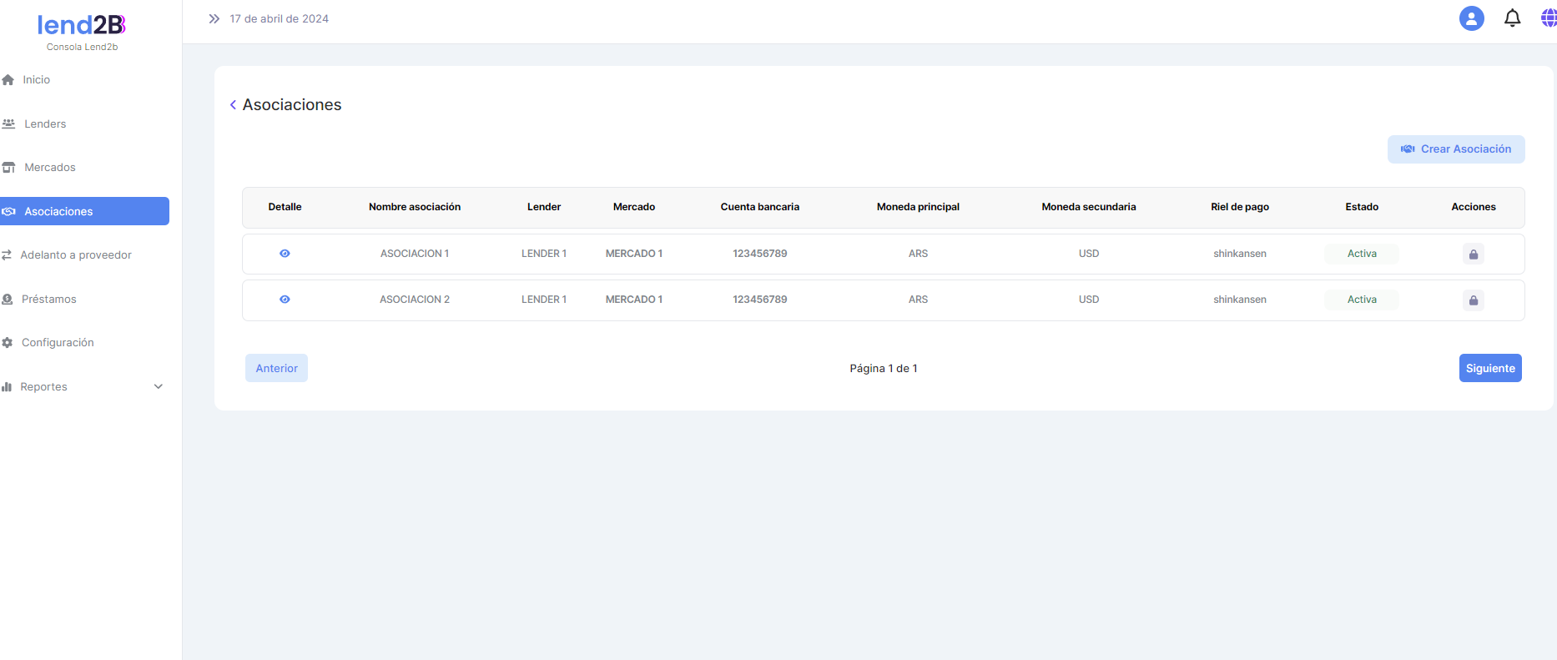Click the lock icon for ASOCIACION 1
The image size is (1557, 660).
[1473, 254]
